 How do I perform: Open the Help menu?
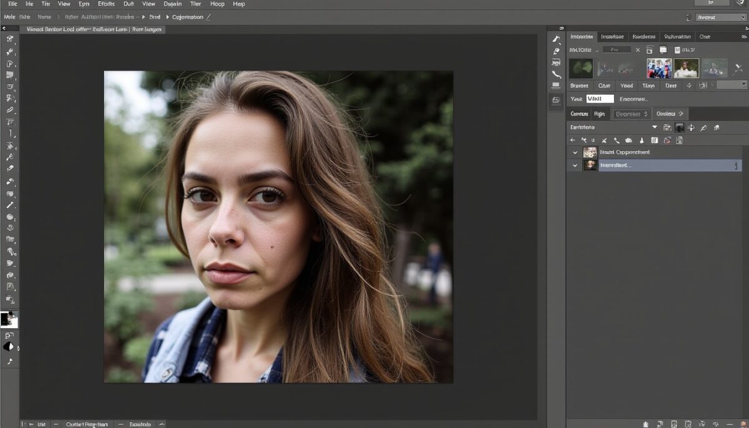click(238, 4)
